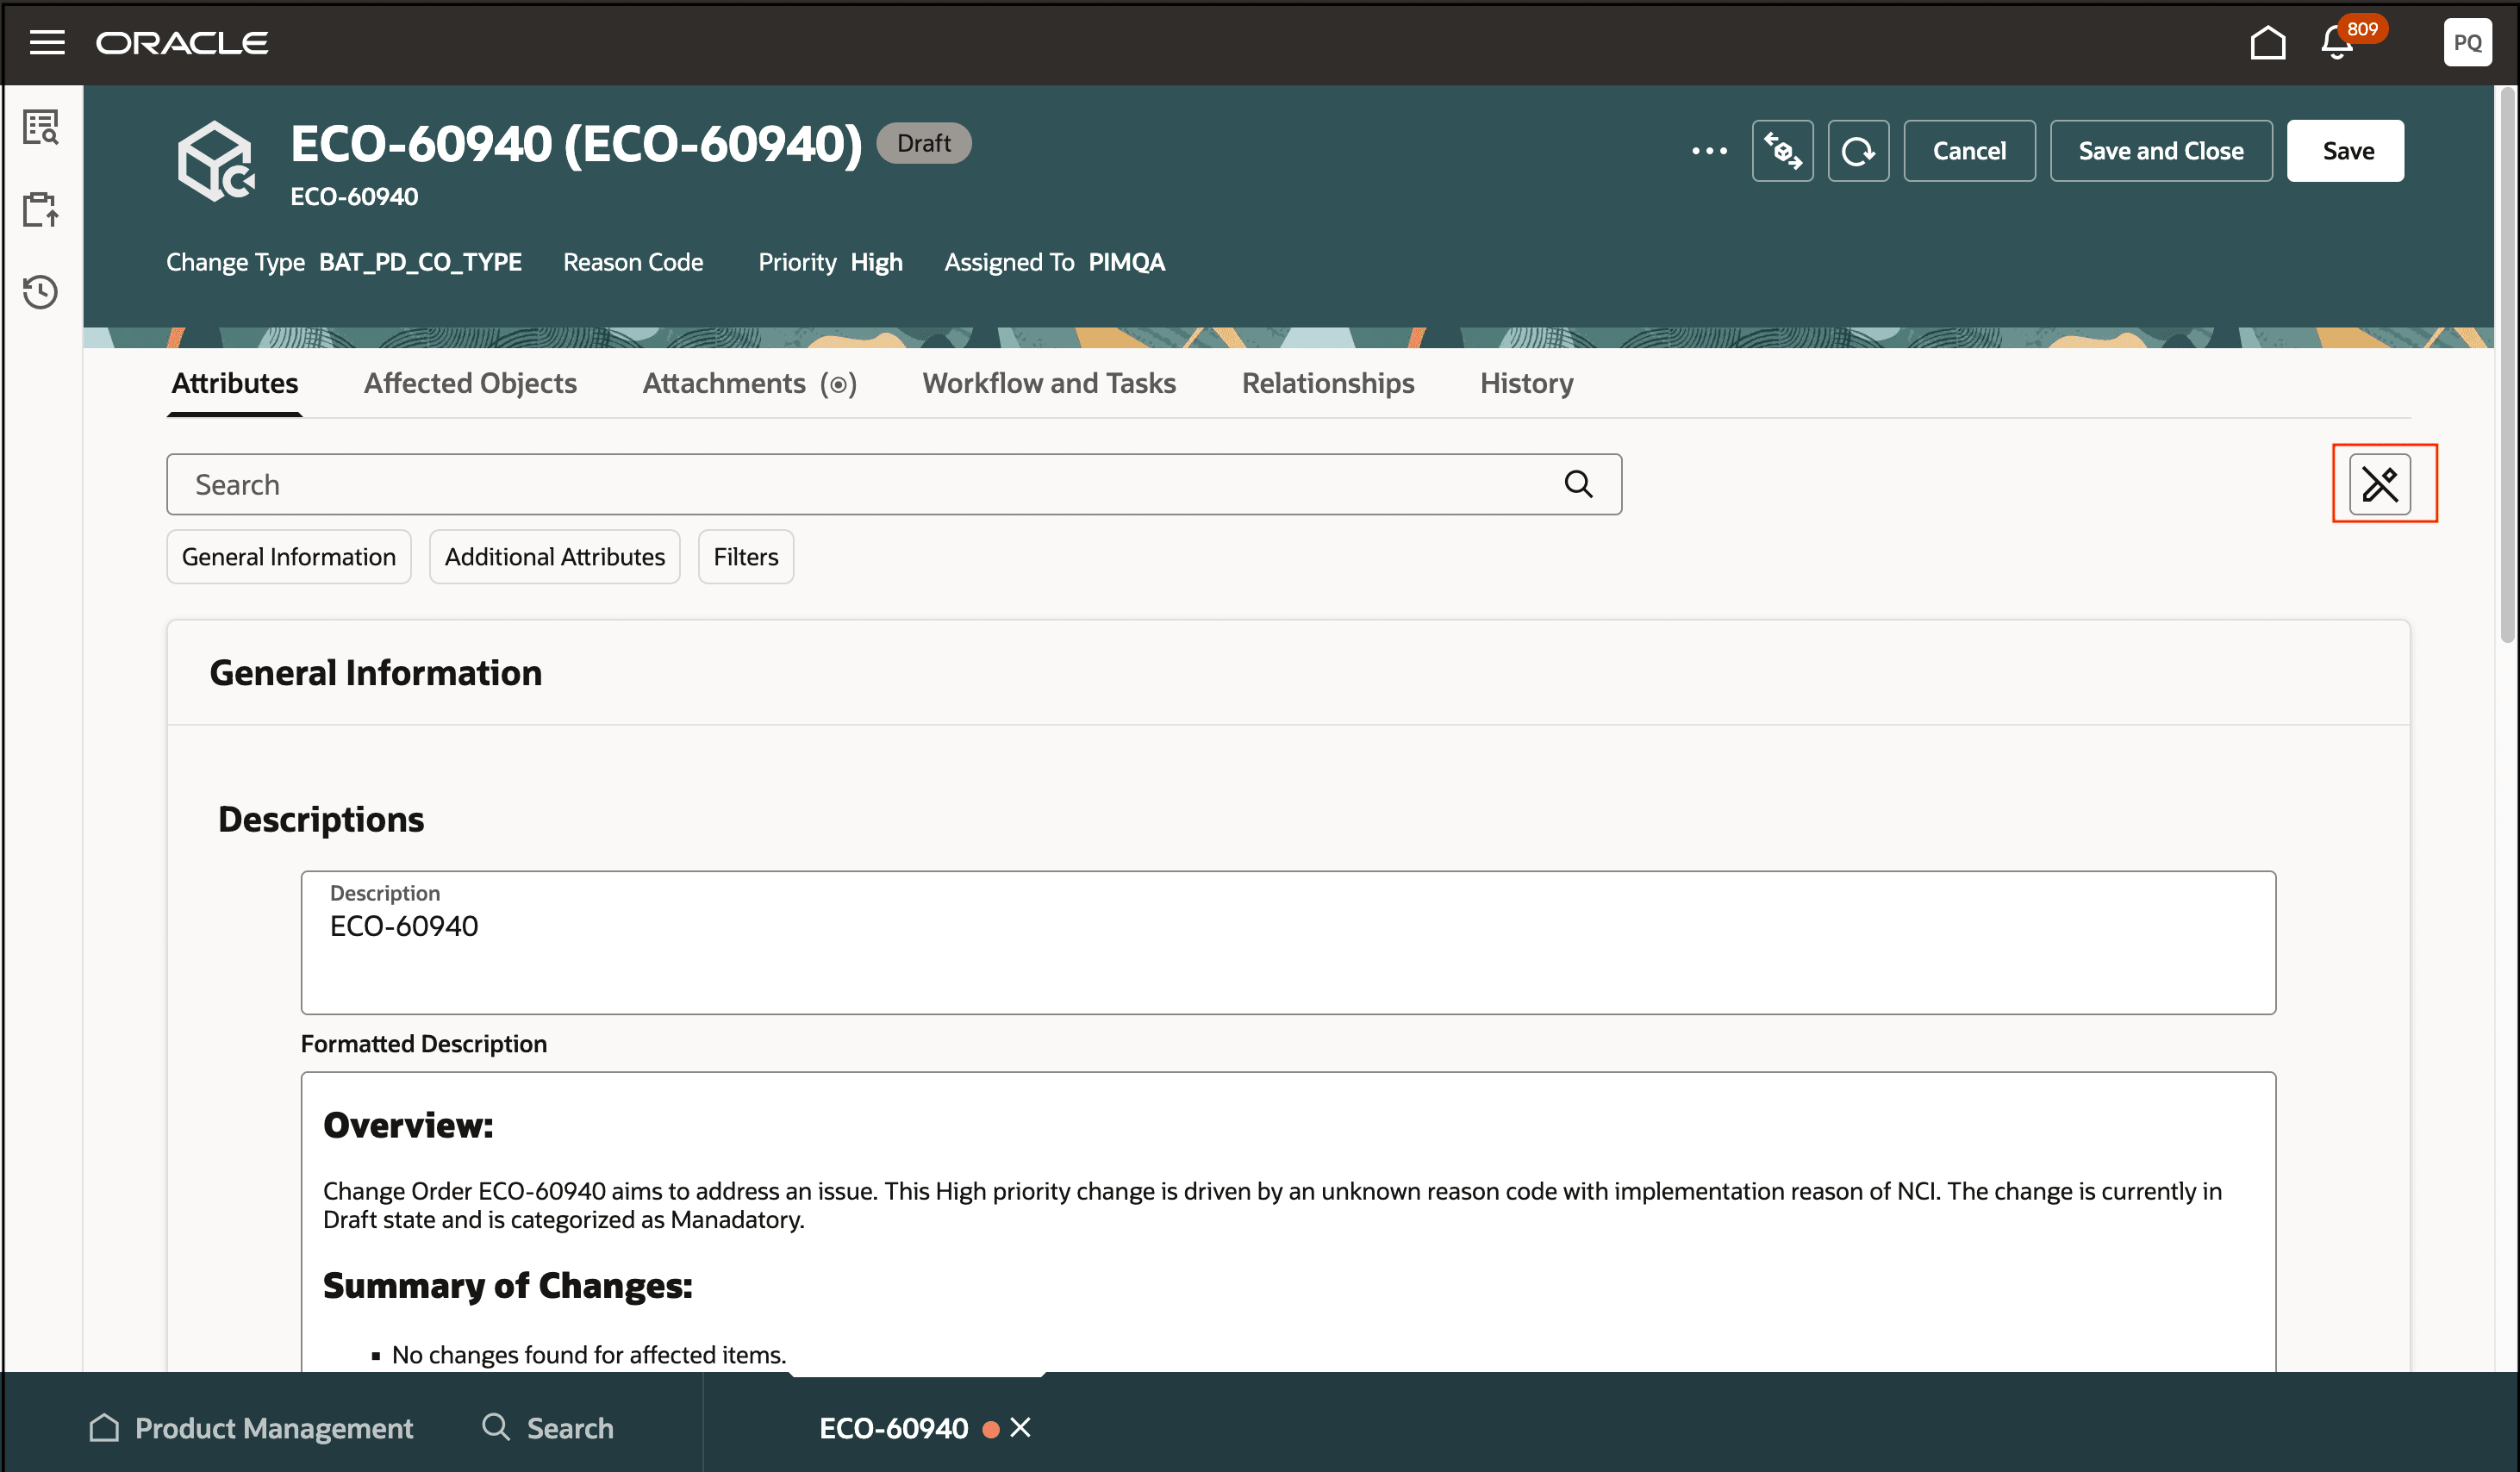Open the history clock icon in the sidebar

click(x=41, y=292)
